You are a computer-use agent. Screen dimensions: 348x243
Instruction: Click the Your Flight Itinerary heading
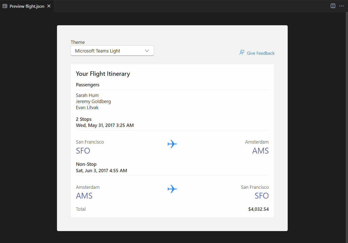tap(103, 74)
